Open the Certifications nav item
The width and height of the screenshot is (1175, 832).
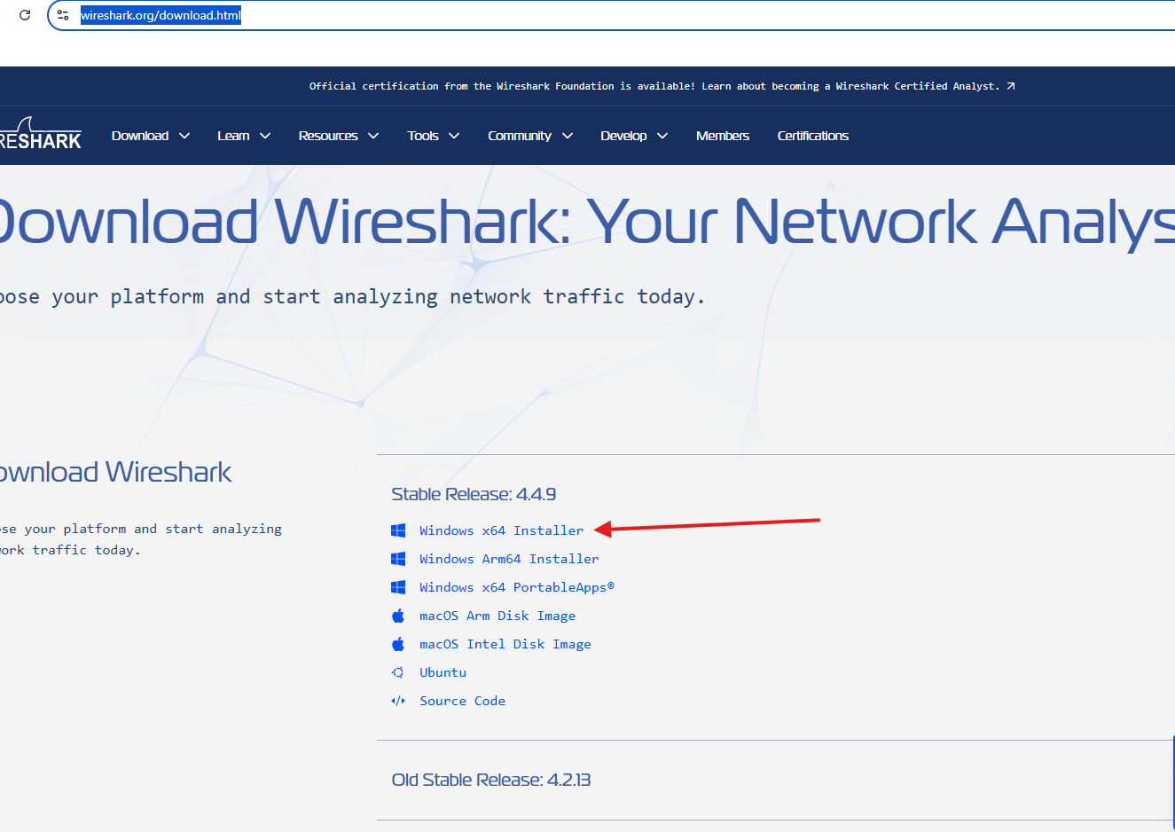coord(812,136)
